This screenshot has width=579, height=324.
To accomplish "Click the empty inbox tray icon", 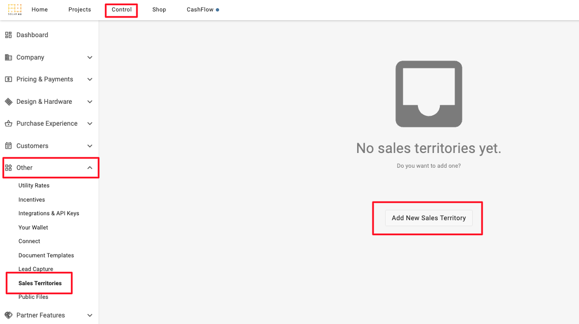I will (429, 94).
